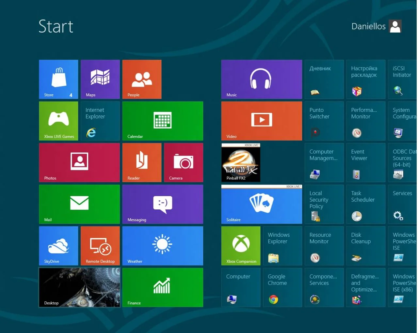Launch the Messaging tile
Viewport: 418px width, 333px height.
click(x=163, y=204)
